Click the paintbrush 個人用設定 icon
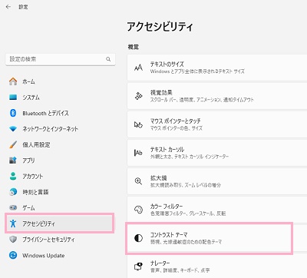The height and width of the screenshot is (278, 307). pos(13,144)
